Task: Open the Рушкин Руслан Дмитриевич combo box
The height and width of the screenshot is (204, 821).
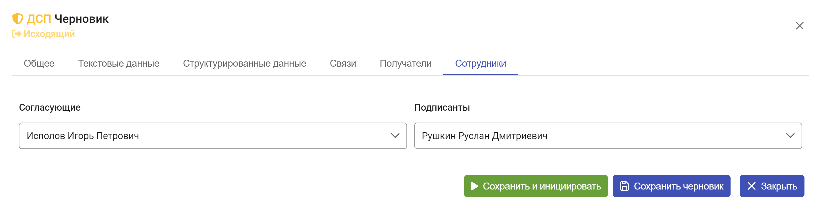Action: (x=599, y=136)
